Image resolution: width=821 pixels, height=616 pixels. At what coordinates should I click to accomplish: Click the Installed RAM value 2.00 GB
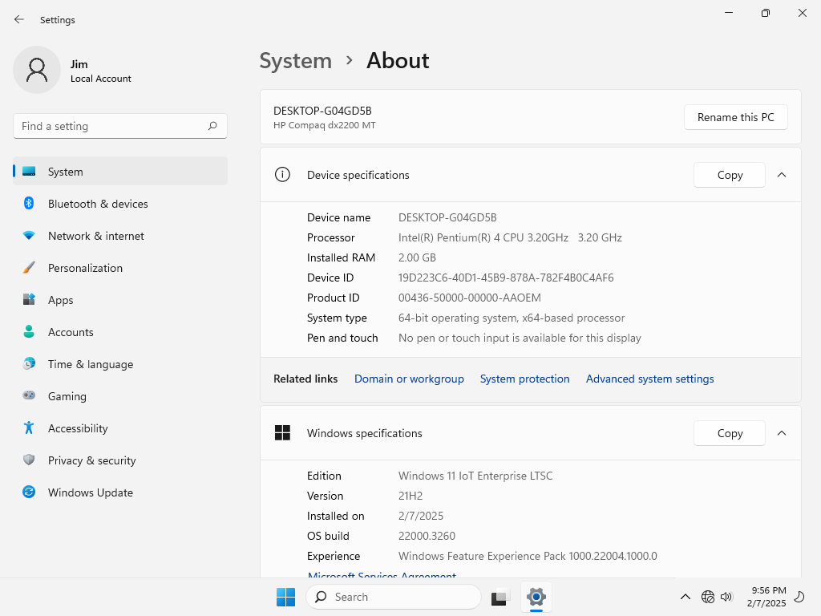point(417,257)
